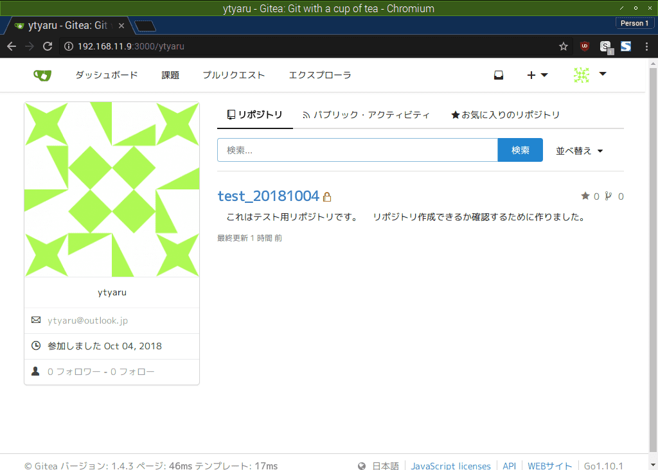Click the uBlock Origin extension icon
658x470 pixels.
tap(585, 46)
